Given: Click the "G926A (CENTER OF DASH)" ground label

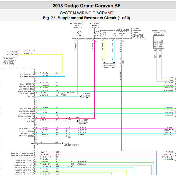Looking at the screenshot, I should click(72, 144).
